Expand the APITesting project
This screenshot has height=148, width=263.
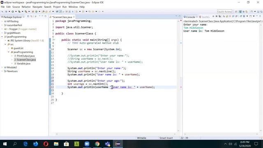click(x=2, y=21)
